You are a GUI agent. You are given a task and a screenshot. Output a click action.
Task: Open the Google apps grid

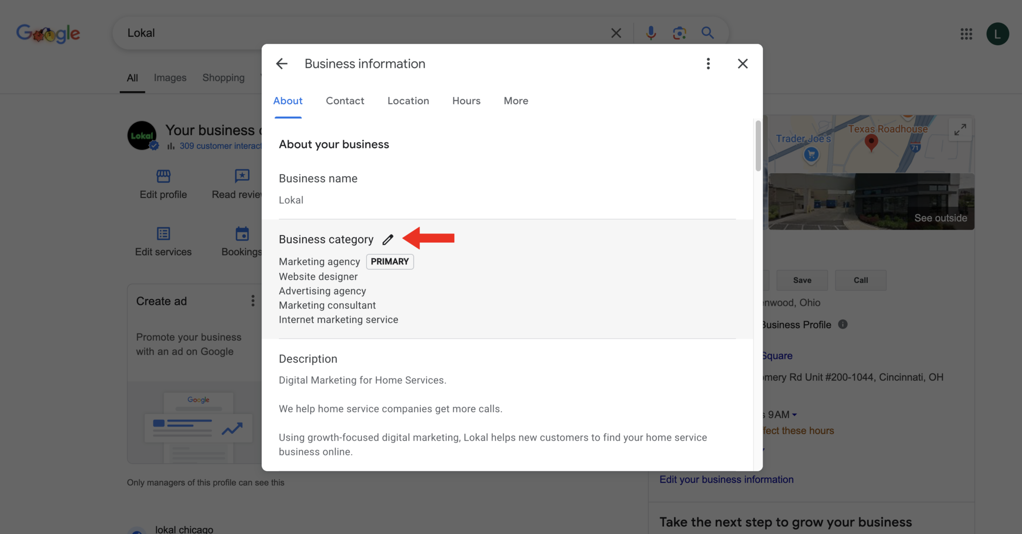[x=966, y=33]
